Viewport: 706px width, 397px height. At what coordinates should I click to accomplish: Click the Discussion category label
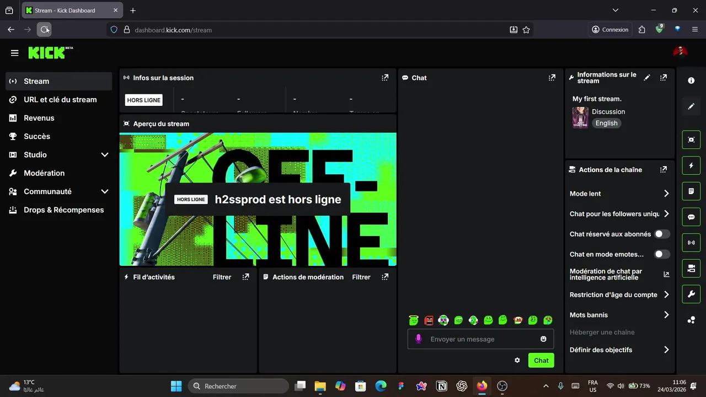(608, 111)
